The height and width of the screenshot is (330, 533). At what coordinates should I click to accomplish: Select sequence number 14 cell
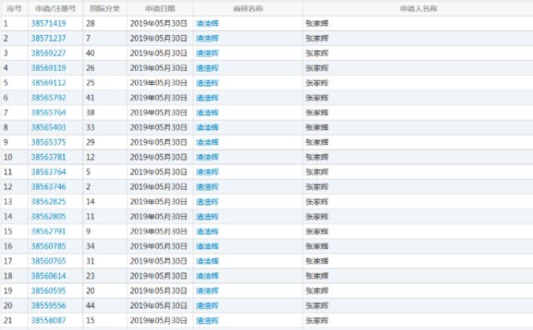point(14,216)
